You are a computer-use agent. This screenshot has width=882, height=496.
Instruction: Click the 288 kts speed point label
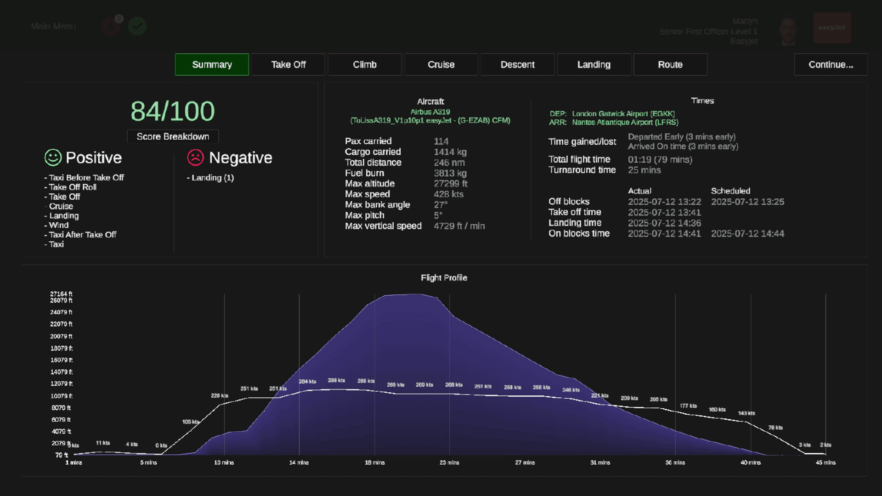pos(336,380)
